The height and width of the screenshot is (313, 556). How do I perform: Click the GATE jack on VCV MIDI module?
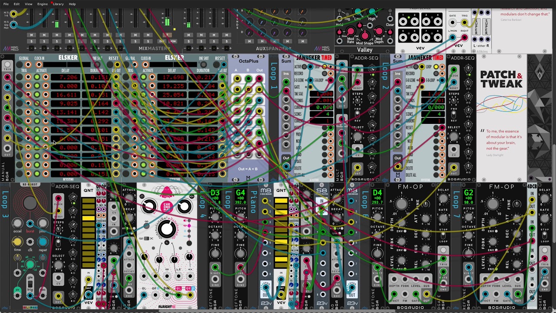tap(452, 23)
